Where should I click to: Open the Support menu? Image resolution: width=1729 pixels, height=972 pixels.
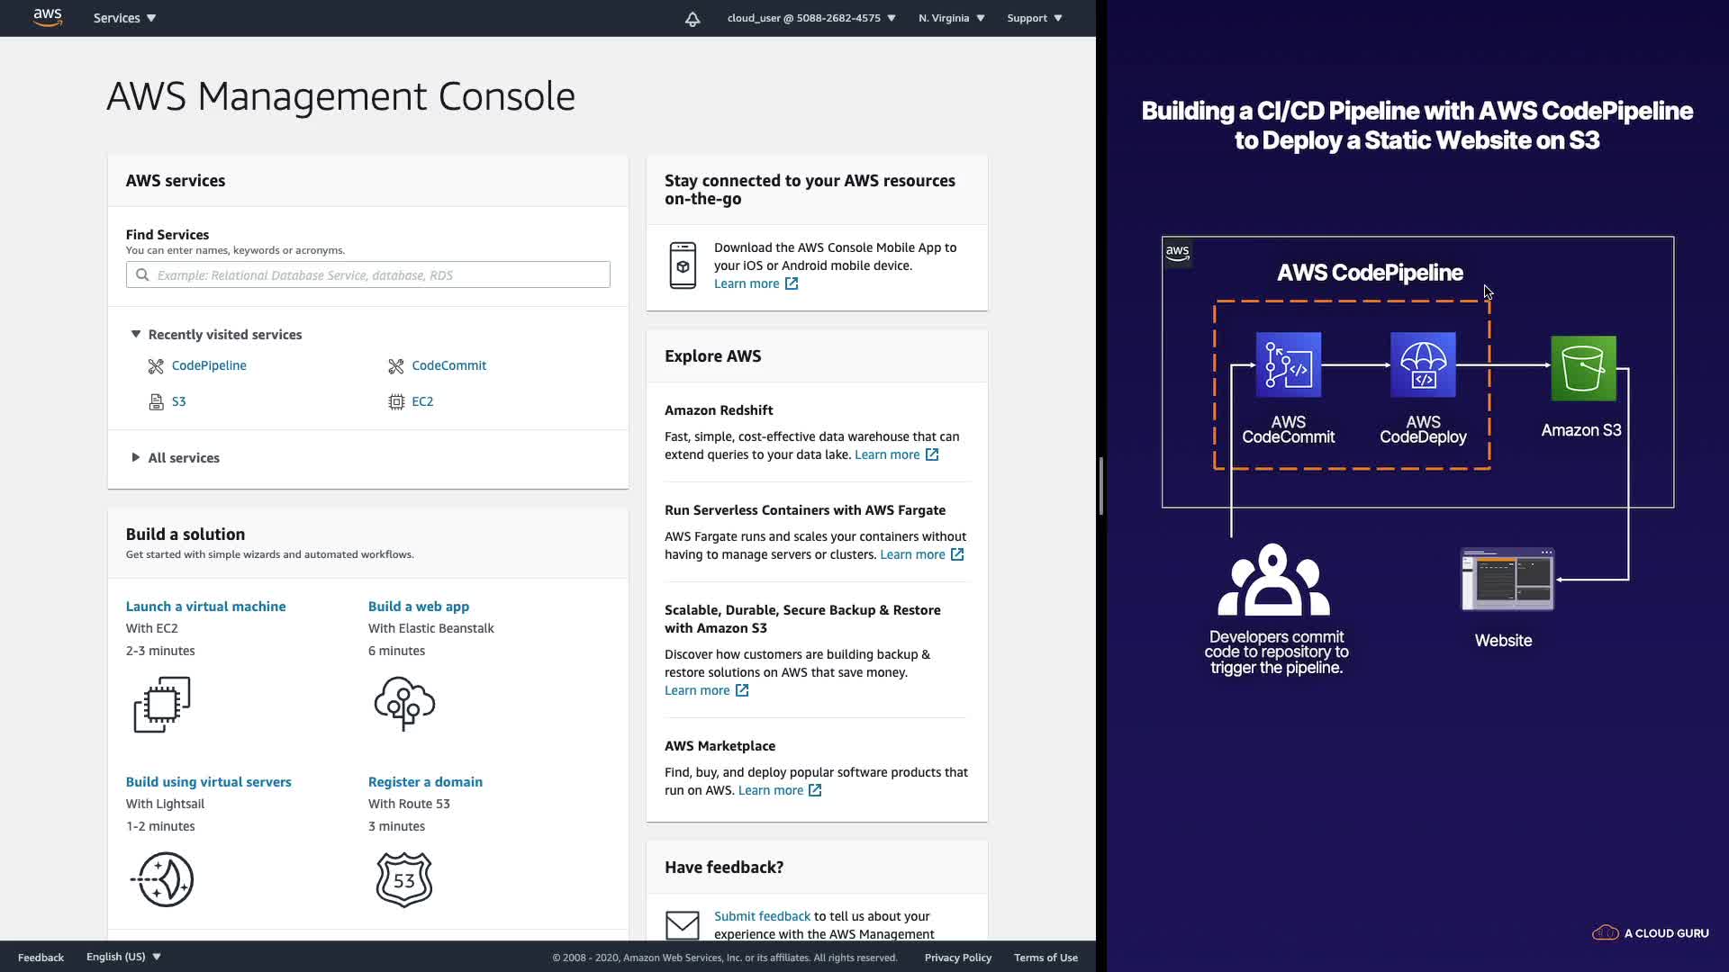tap(1034, 18)
